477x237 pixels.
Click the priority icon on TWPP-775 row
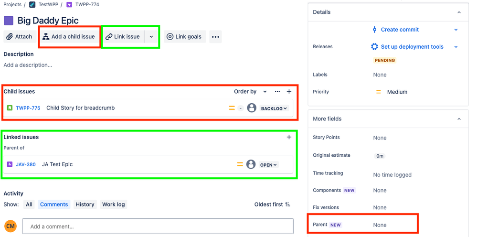(x=232, y=108)
